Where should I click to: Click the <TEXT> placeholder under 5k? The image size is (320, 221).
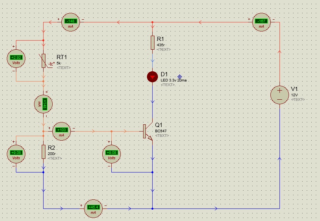(64, 67)
